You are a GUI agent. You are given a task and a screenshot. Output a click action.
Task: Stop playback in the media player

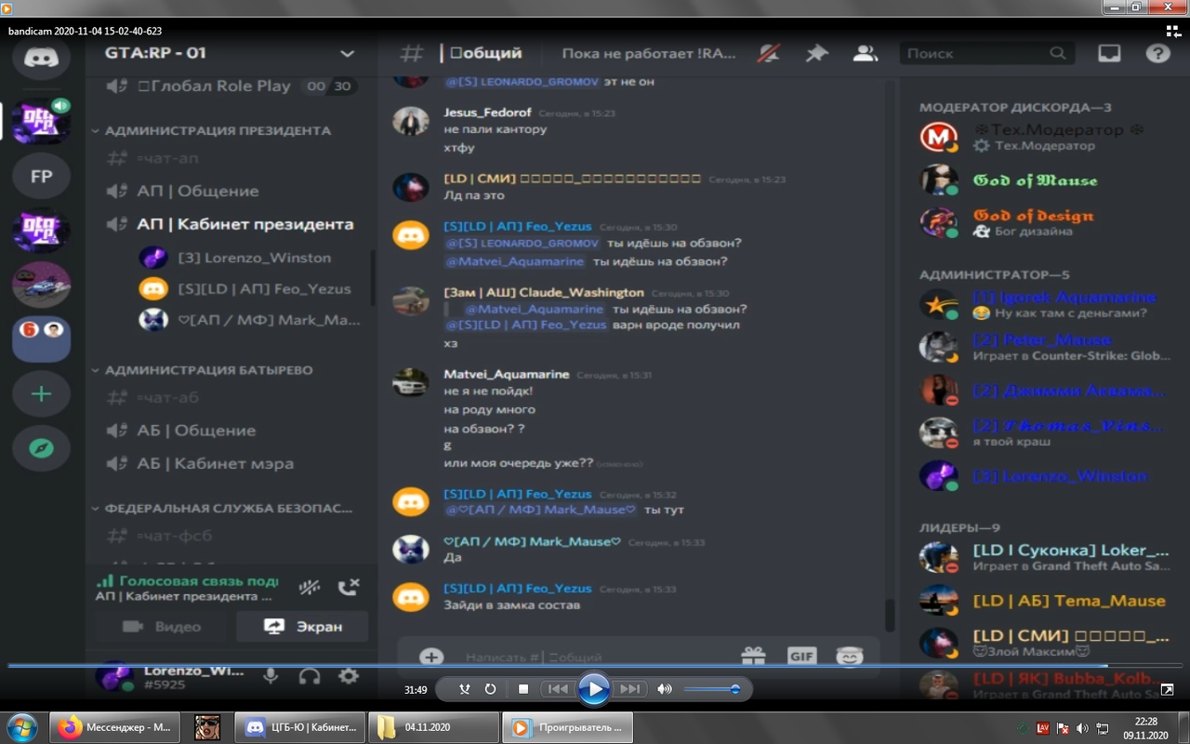point(523,689)
